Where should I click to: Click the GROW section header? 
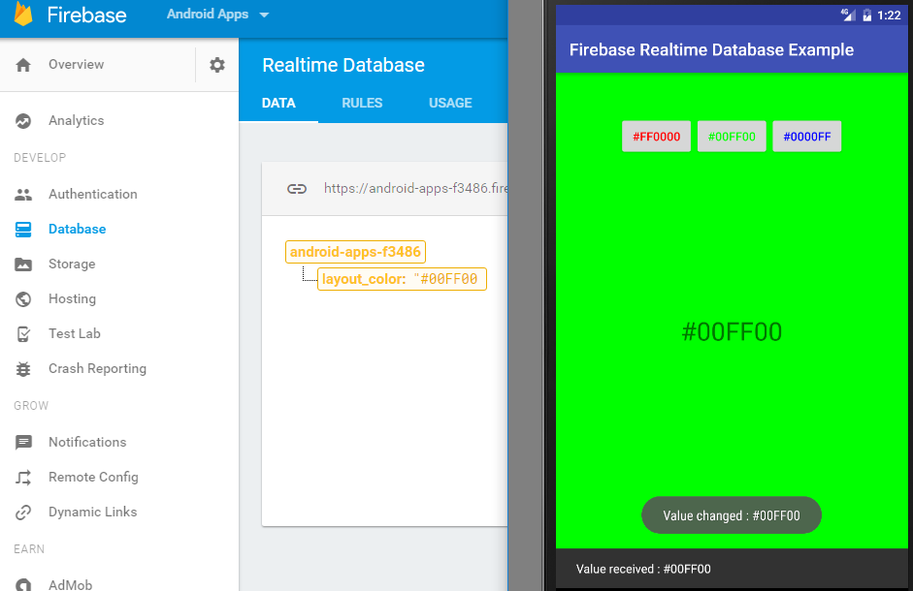pos(31,405)
